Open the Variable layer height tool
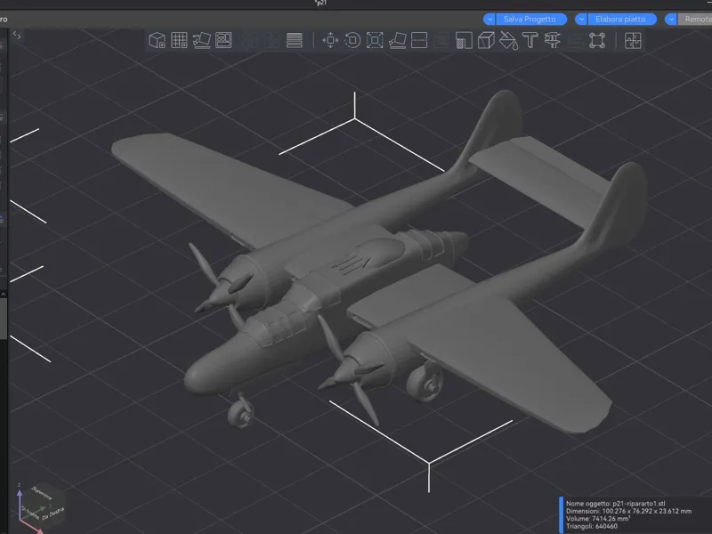Image resolution: width=712 pixels, height=534 pixels. click(295, 40)
